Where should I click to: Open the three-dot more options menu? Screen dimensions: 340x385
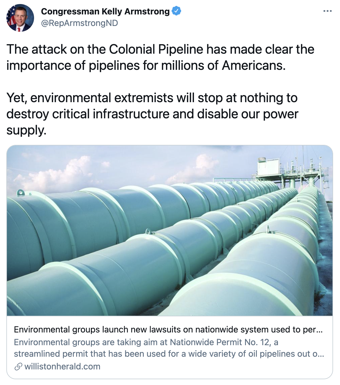328,11
